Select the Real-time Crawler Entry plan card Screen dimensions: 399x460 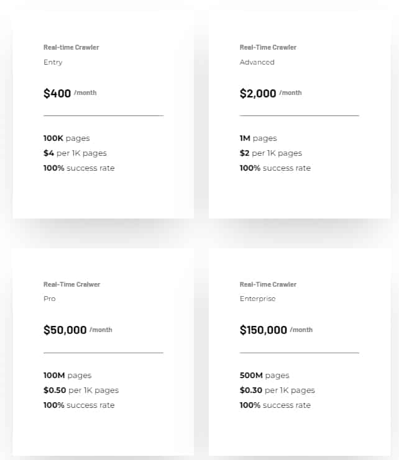tap(103, 114)
